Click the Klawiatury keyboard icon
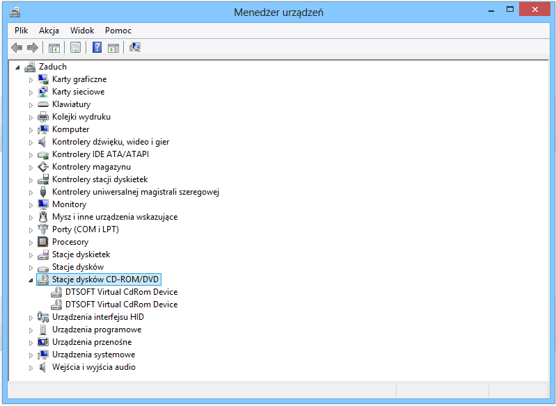Screen dimensions: 556x406 tap(43, 104)
